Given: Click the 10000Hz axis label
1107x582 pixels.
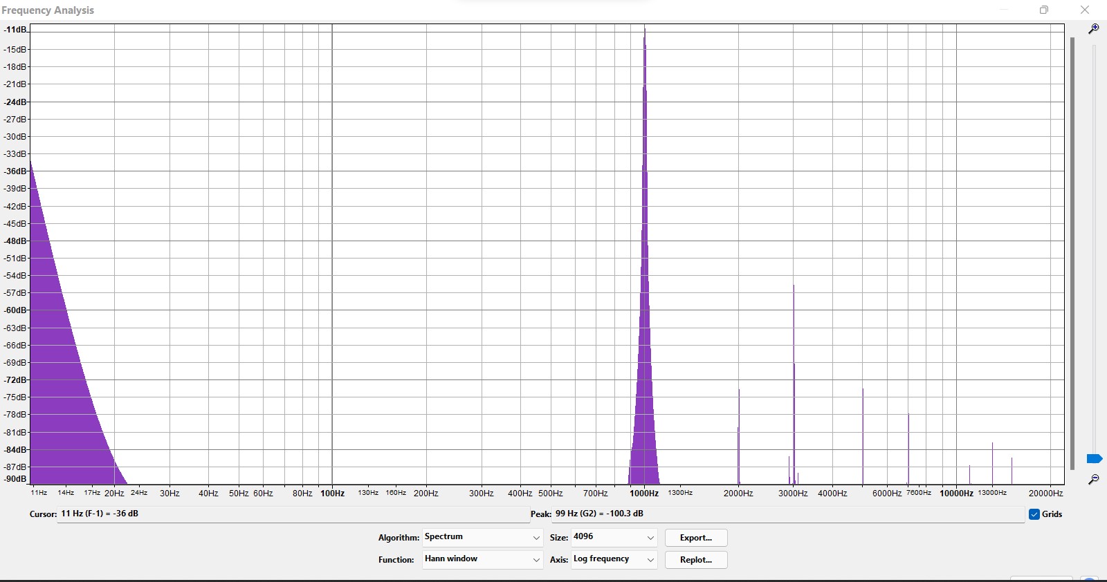Looking at the screenshot, I should (956, 494).
